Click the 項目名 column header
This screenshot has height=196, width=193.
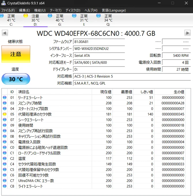click(x=54, y=92)
